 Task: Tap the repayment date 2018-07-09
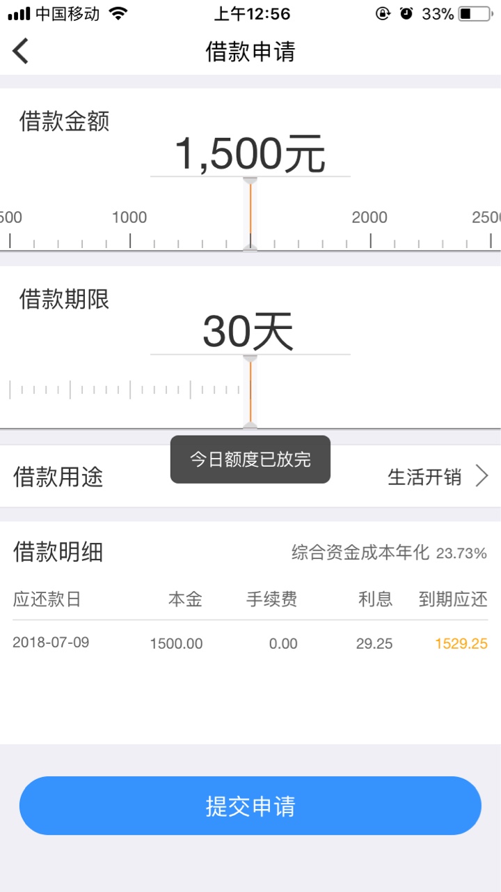pyautogui.click(x=51, y=643)
